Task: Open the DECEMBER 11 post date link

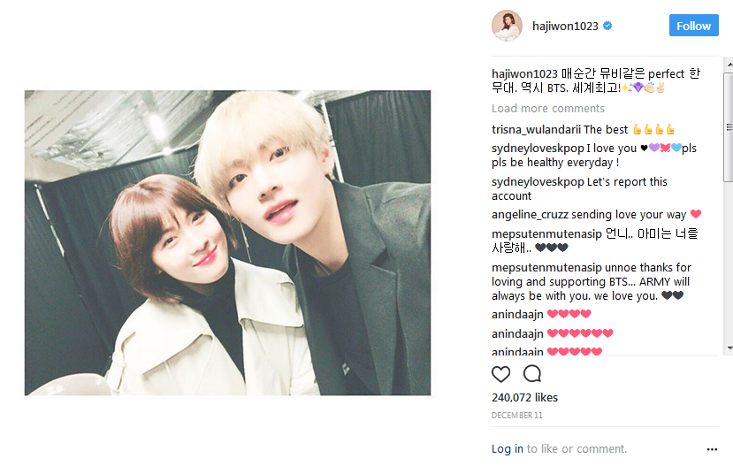Action: 517,416
